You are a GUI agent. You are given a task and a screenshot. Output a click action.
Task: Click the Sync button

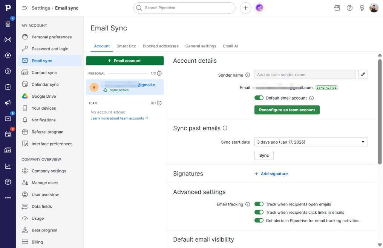click(x=264, y=155)
